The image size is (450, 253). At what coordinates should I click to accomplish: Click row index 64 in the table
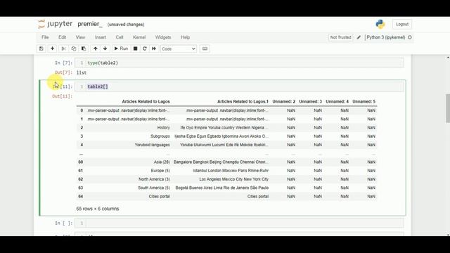pos(81,197)
